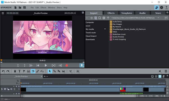169x101 pixels.
Task: Click the export upload arrow icon
Action: tap(166, 8)
